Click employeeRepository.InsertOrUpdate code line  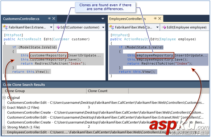(167, 55)
